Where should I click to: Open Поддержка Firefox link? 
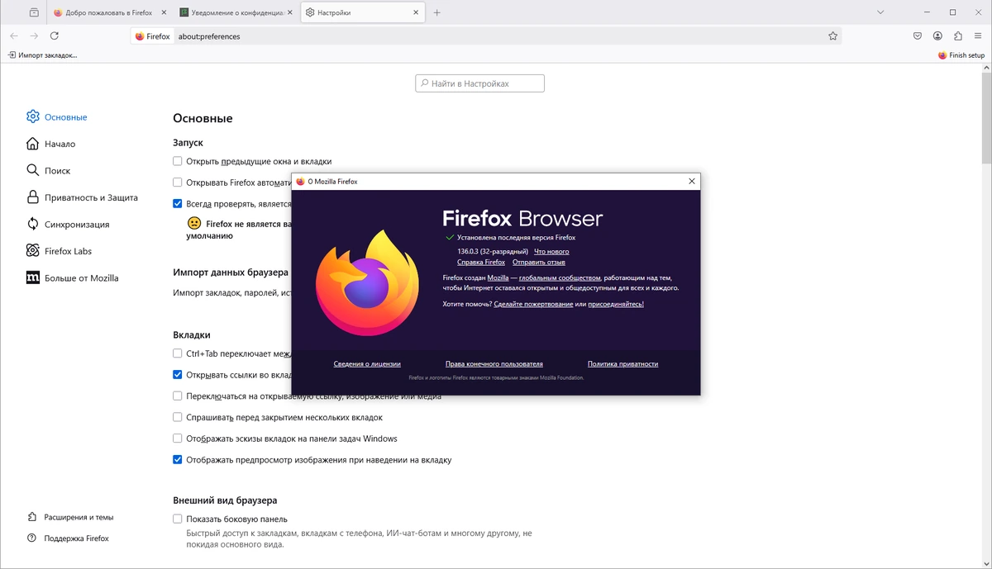[68, 538]
